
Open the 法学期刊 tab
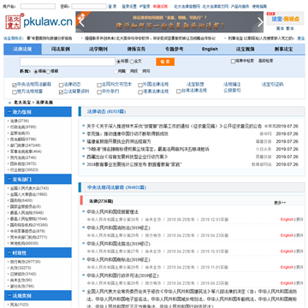98,49
